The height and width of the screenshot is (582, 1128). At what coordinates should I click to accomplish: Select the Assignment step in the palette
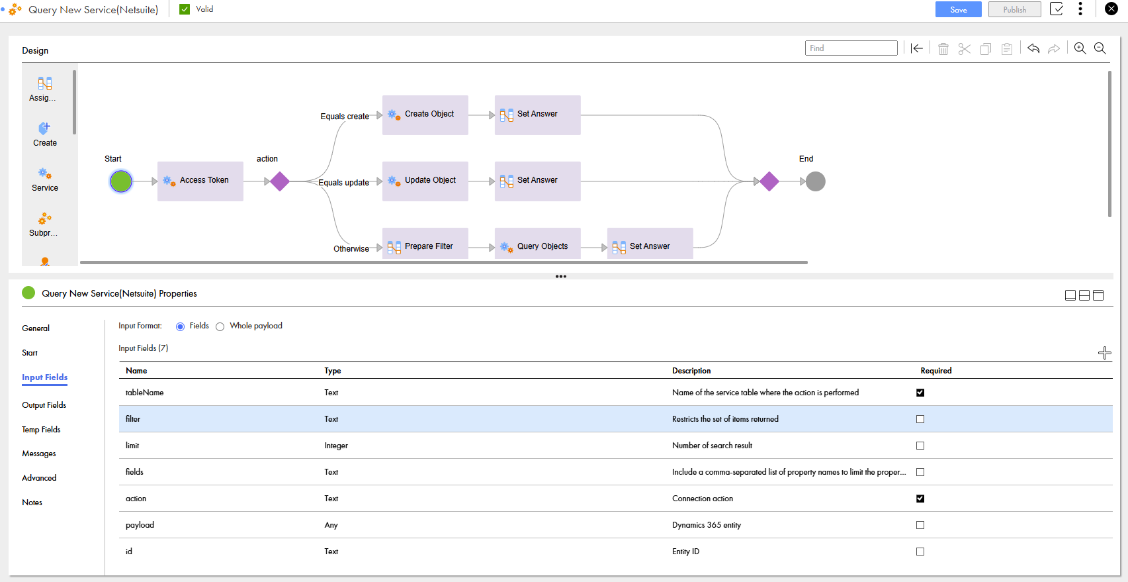click(44, 89)
